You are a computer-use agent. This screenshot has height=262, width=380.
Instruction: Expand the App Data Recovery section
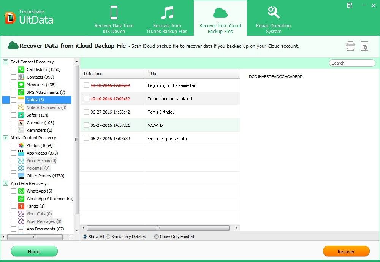6,183
